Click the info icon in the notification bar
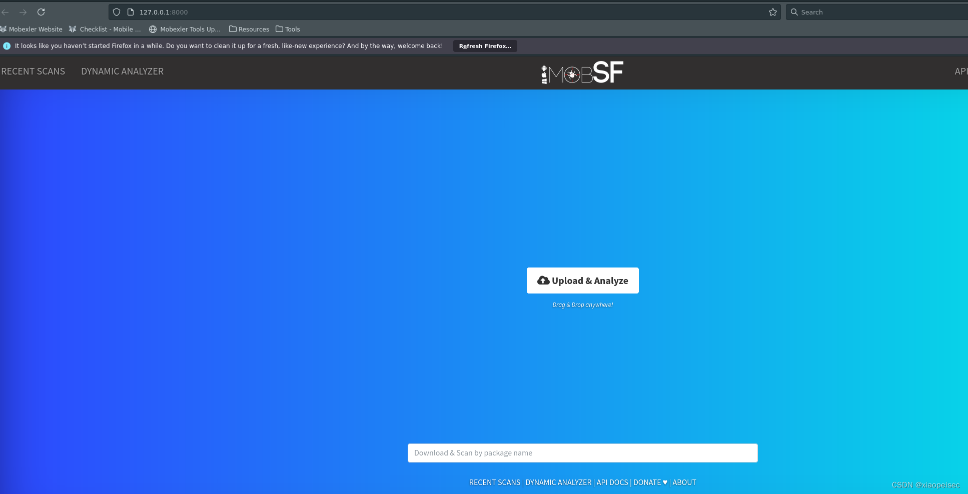Image resolution: width=968 pixels, height=494 pixels. (7, 46)
